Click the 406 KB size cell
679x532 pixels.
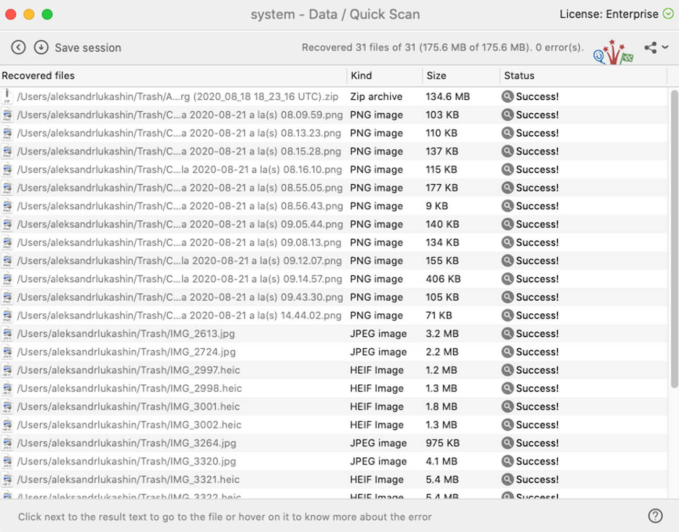click(443, 279)
